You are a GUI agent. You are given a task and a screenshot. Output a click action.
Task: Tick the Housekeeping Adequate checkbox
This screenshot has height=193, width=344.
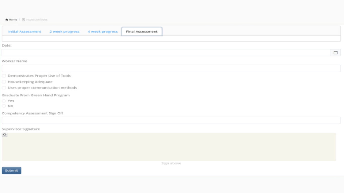(4, 82)
